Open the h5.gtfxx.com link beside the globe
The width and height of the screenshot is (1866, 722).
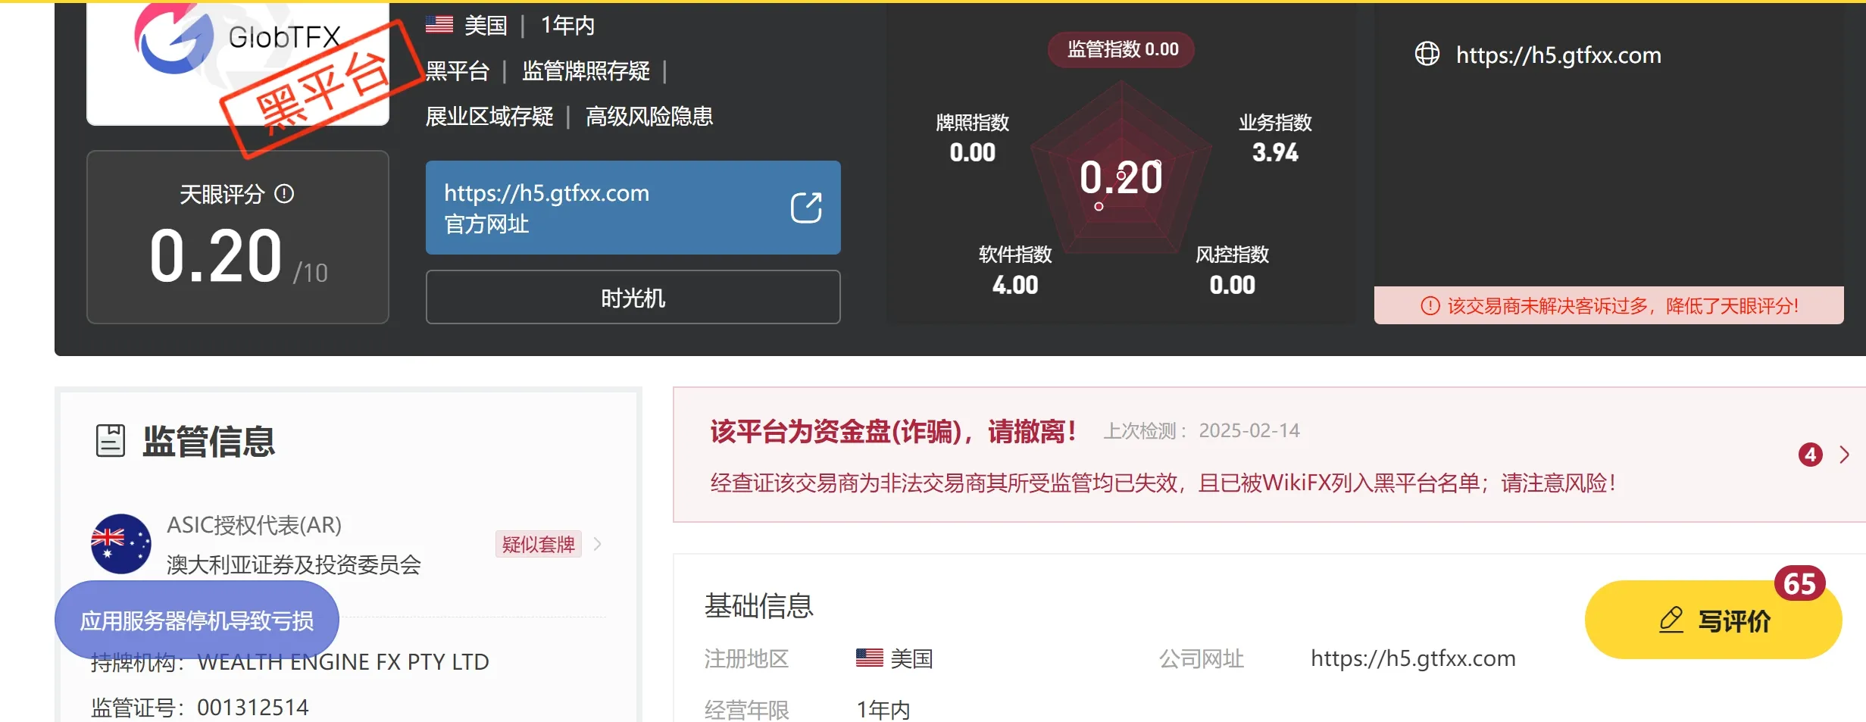[x=1558, y=55]
